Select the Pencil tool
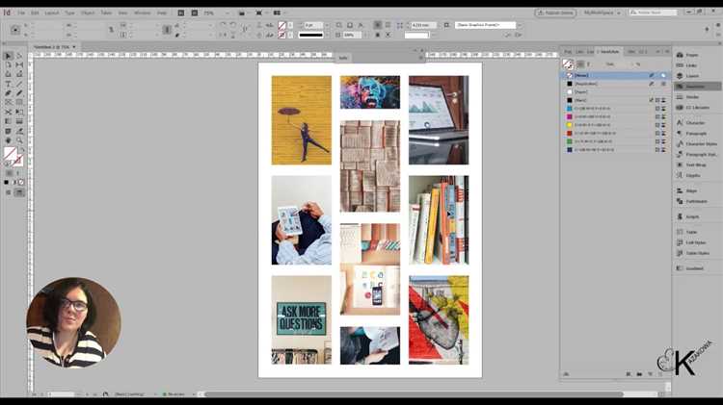 (x=19, y=93)
